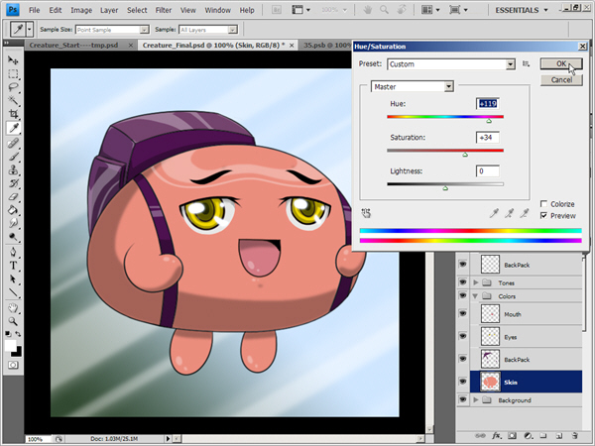
Task: Open the Sample All Layers dropdown
Action: (x=233, y=30)
